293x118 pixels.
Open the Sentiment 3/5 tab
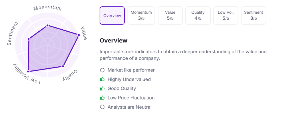(254, 15)
